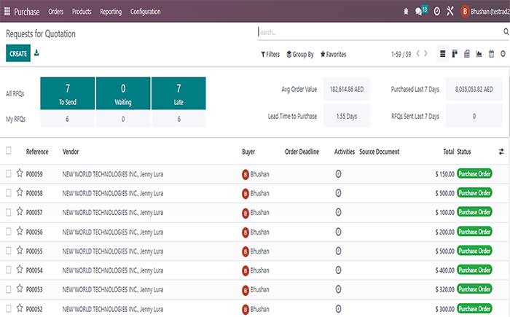Select the P00053 row checkbox
Viewport: 510px width, 317px height.
pos(9,289)
